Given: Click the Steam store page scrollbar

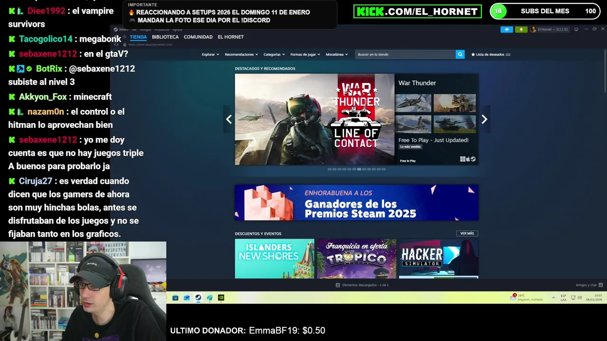Looking at the screenshot, I should pos(604,71).
